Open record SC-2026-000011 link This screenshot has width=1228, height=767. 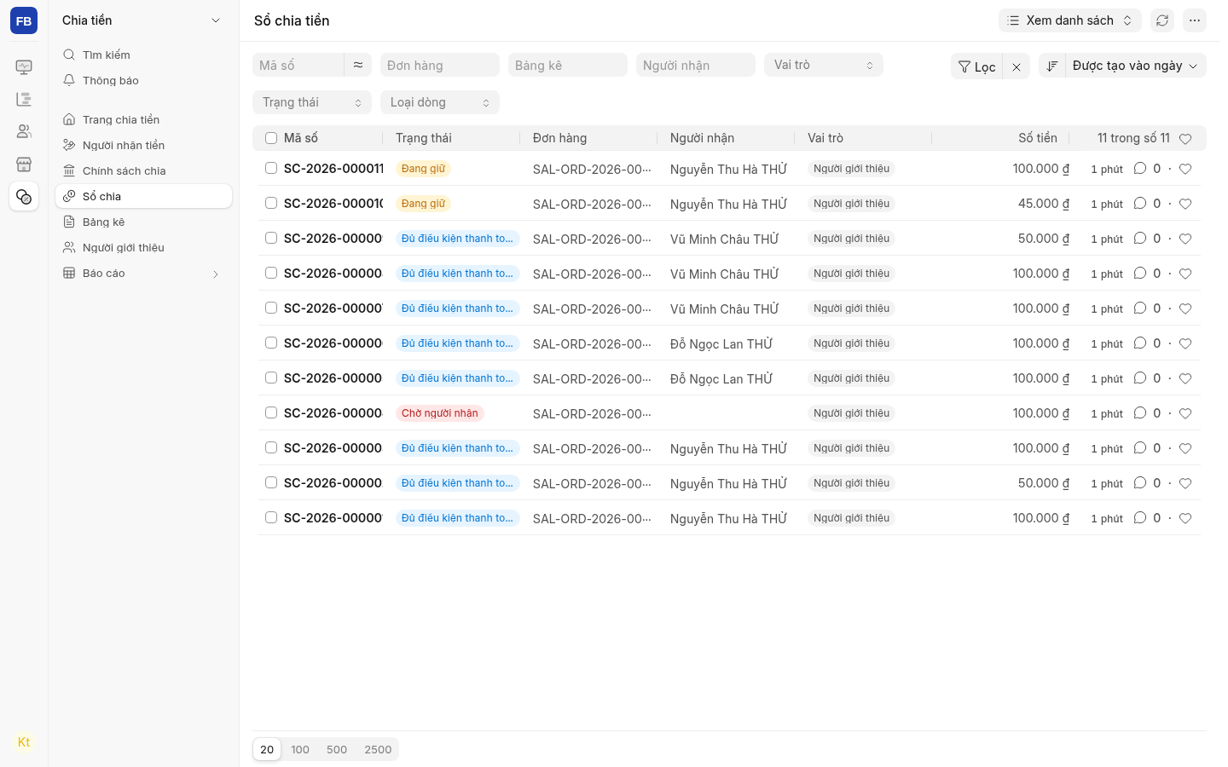pos(333,169)
